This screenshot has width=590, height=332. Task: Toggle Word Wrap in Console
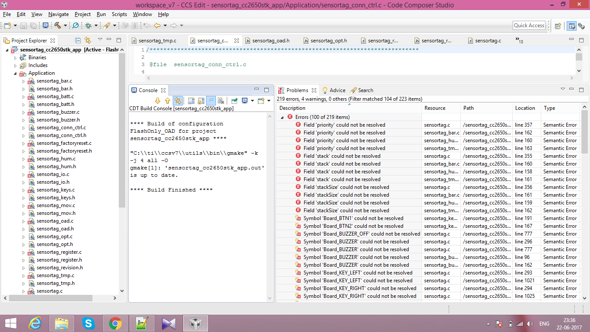(211, 101)
